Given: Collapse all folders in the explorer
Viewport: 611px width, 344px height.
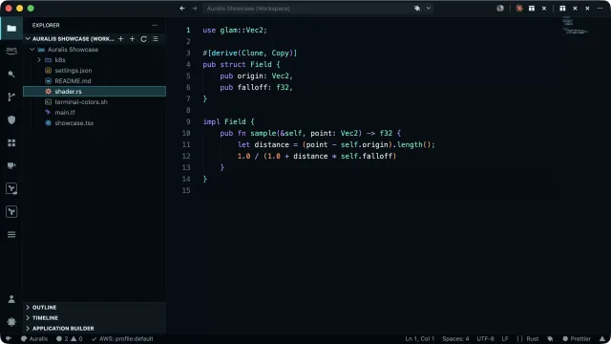Looking at the screenshot, I should [x=156, y=38].
